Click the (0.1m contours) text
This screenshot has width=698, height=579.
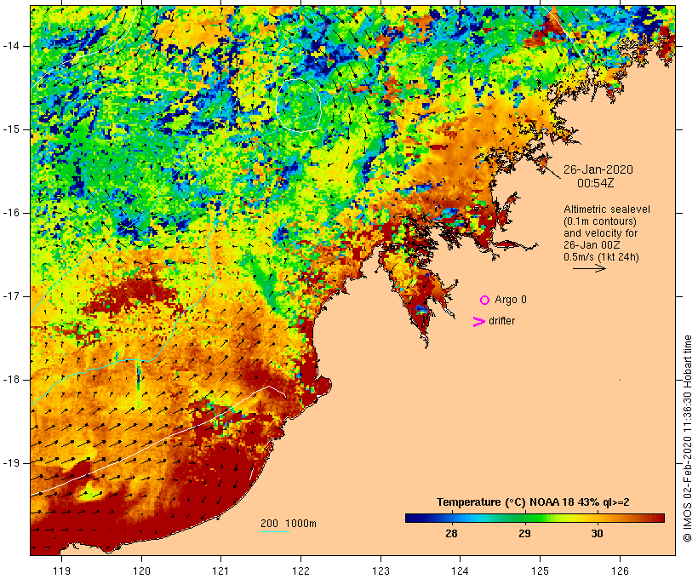pos(600,221)
